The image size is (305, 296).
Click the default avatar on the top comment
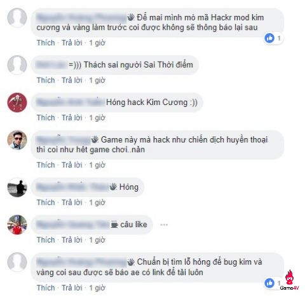17,18
